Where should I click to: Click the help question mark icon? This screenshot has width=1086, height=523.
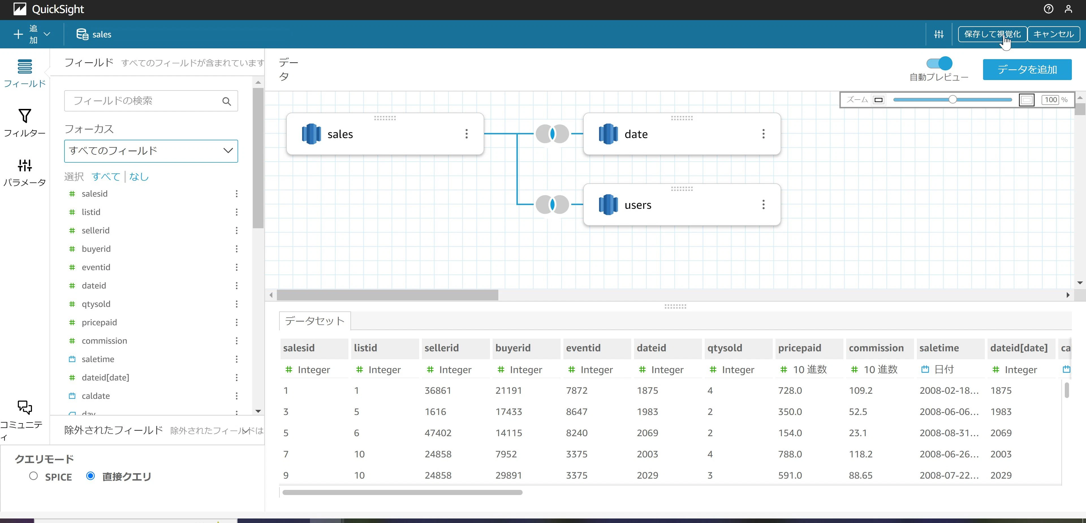click(x=1048, y=9)
